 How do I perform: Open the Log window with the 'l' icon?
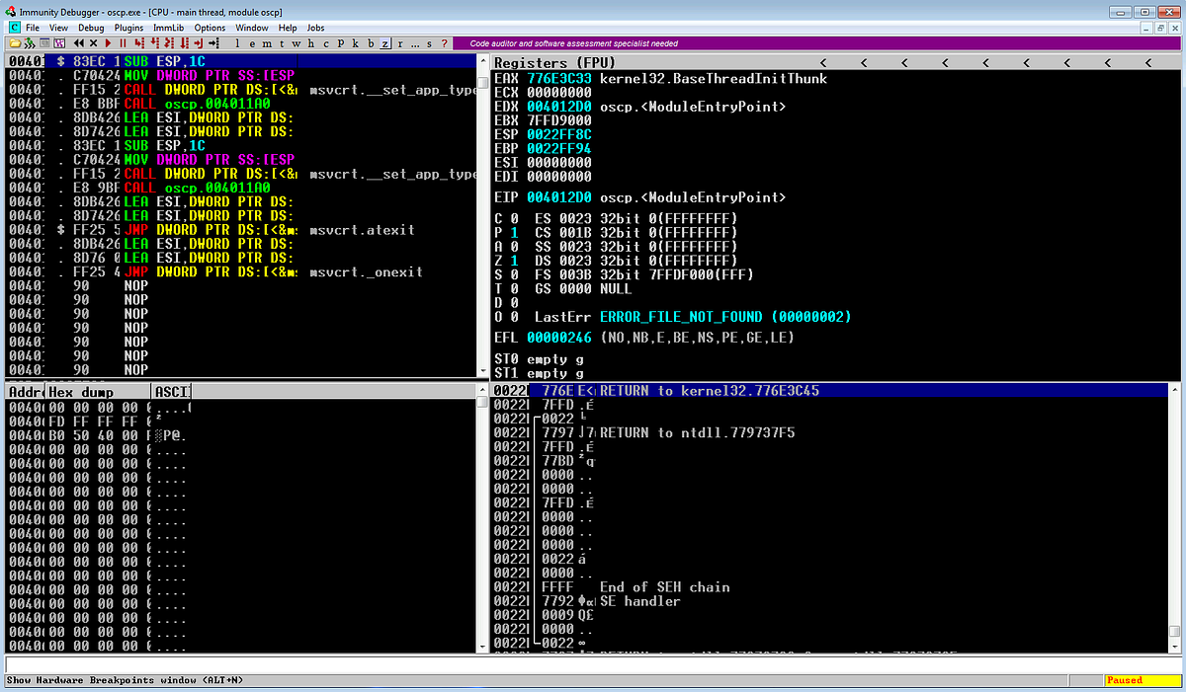[x=237, y=43]
